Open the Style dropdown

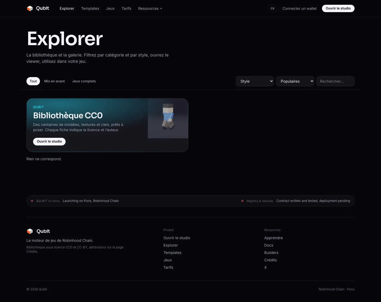point(255,81)
